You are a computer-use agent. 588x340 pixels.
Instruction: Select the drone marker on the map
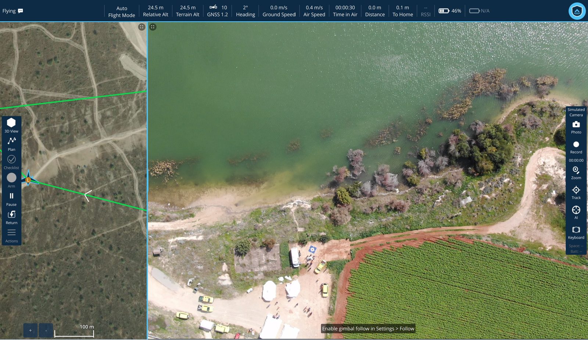pyautogui.click(x=28, y=179)
